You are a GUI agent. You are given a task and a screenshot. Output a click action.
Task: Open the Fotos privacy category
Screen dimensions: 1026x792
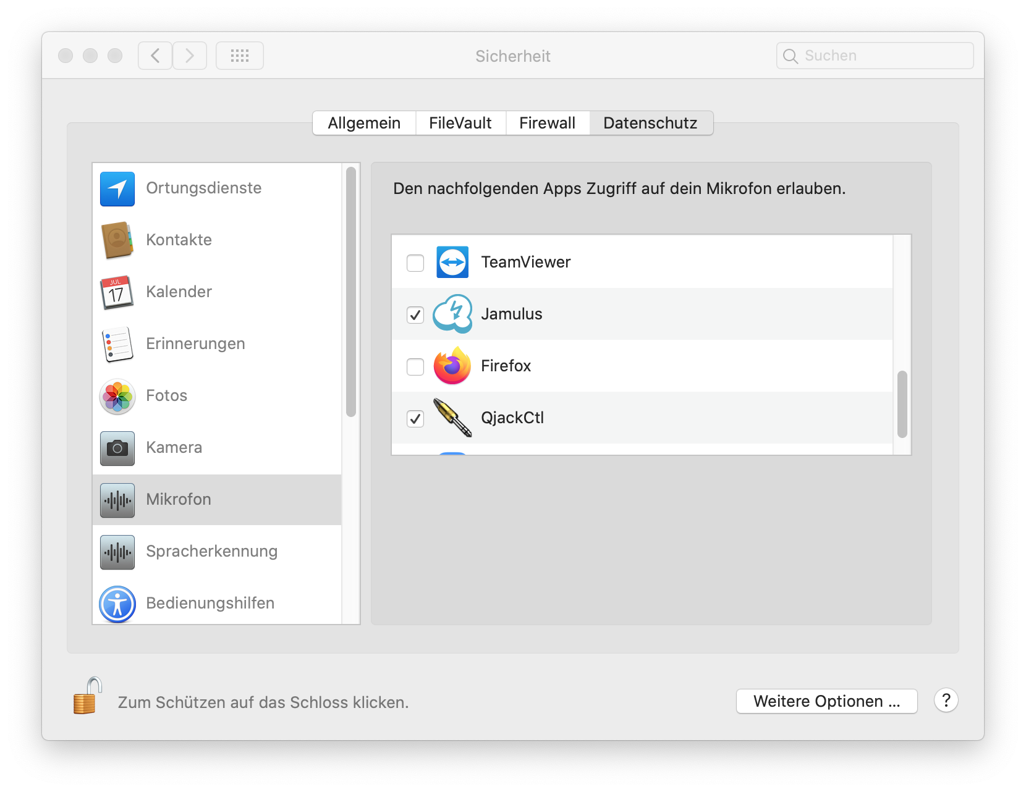(x=166, y=396)
